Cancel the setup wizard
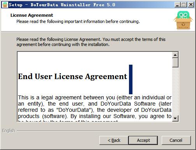 point(176,140)
